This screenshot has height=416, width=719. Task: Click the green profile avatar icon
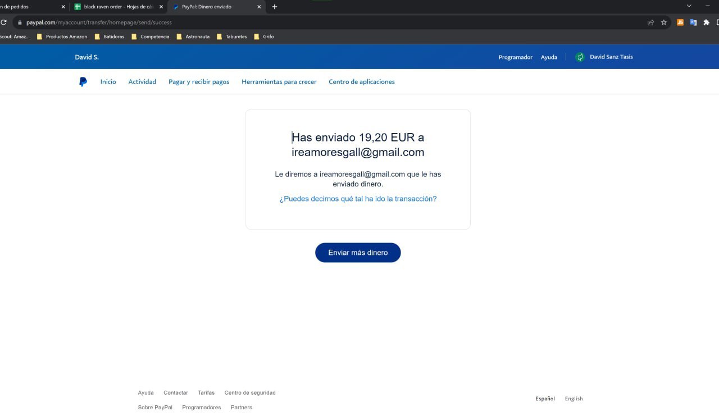(x=580, y=57)
